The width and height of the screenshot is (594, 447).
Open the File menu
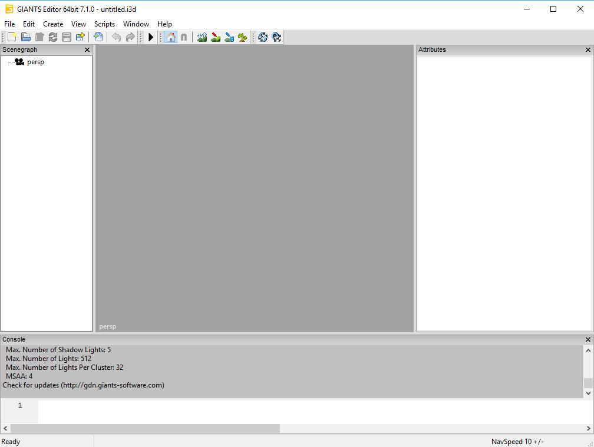pos(9,24)
